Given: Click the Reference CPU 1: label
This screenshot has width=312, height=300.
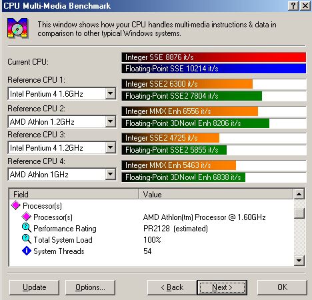Looking at the screenshot, I should (x=37, y=80).
